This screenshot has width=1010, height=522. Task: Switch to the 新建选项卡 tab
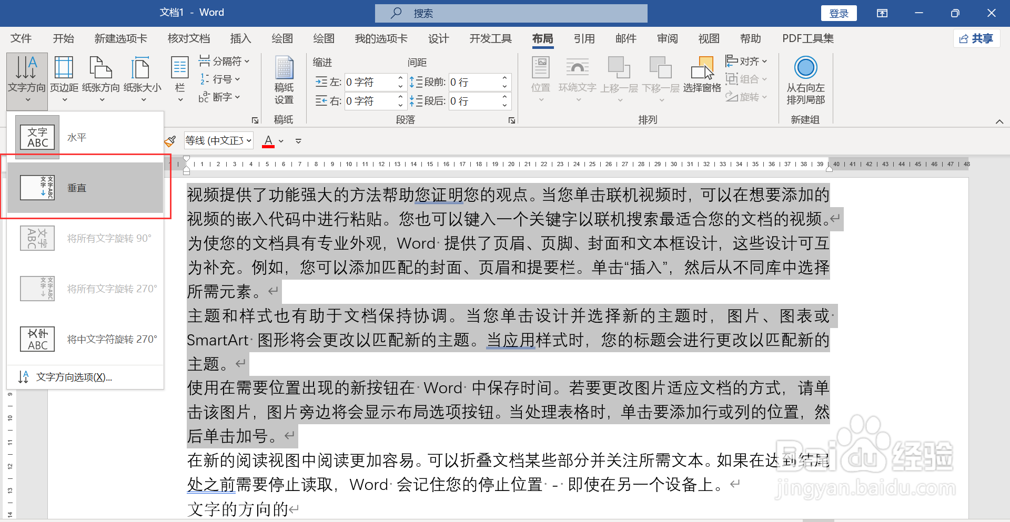click(120, 38)
